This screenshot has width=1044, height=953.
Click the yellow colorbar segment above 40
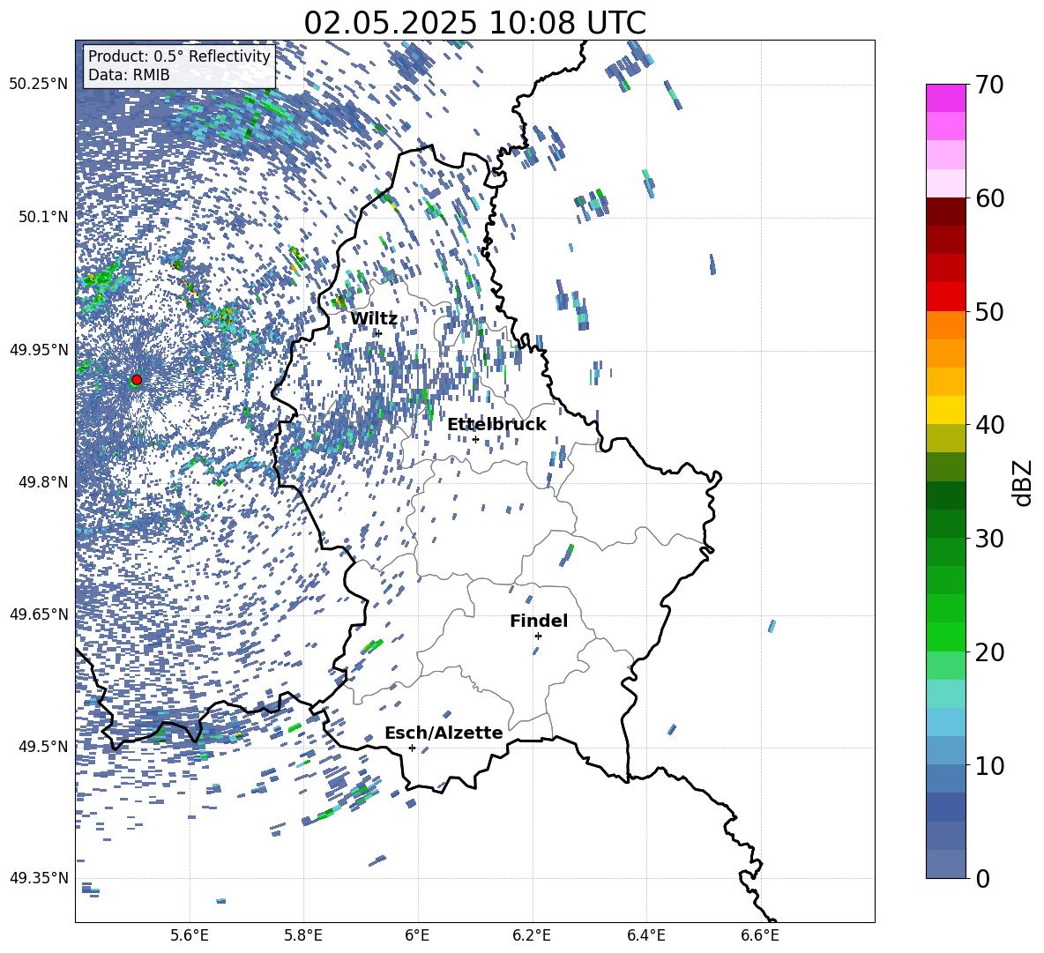(x=945, y=410)
